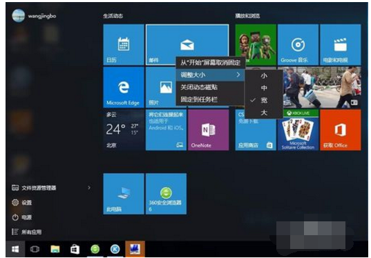Expand the 文件资源管理器 jump list arrow
This screenshot has width=371, height=258.
pos(89,187)
